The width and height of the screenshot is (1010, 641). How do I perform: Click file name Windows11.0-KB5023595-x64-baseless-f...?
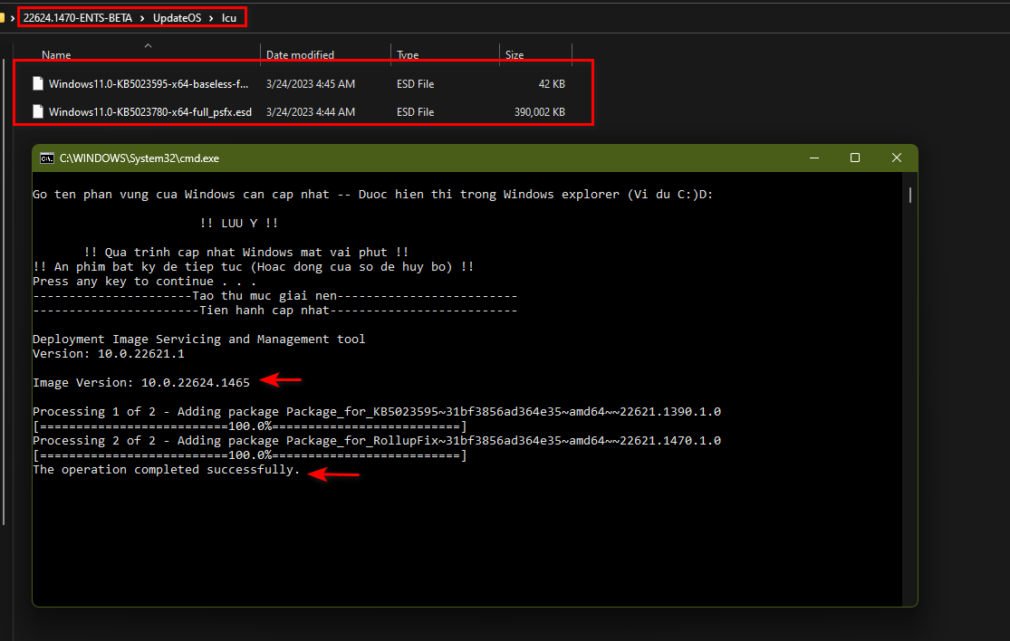(x=149, y=83)
